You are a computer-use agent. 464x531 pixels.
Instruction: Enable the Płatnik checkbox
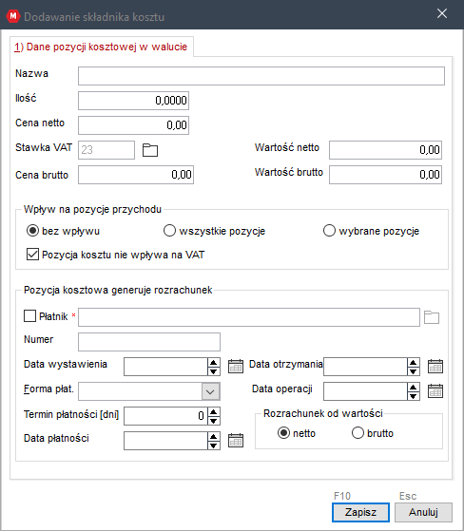click(x=29, y=316)
